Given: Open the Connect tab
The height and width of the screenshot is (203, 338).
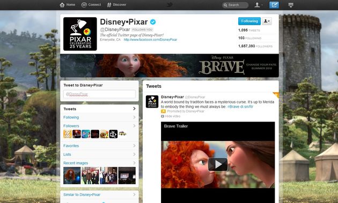Looking at the screenshot, I should (91, 5).
